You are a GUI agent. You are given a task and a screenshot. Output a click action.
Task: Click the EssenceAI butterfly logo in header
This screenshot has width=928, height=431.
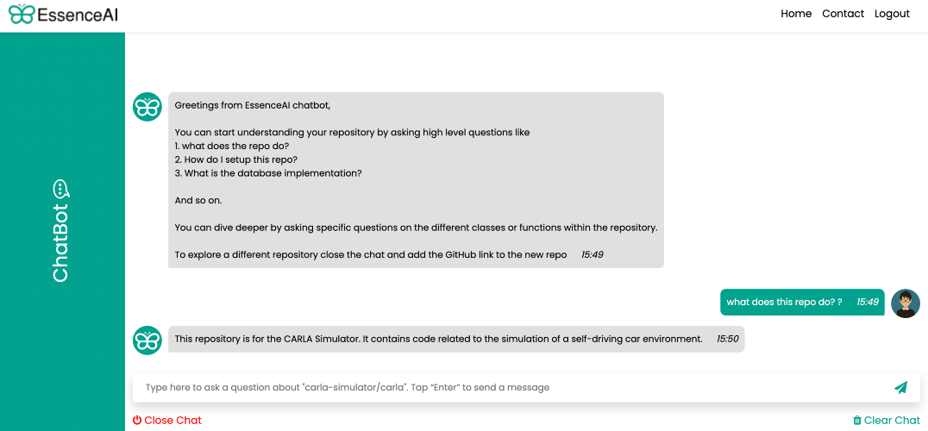(22, 14)
